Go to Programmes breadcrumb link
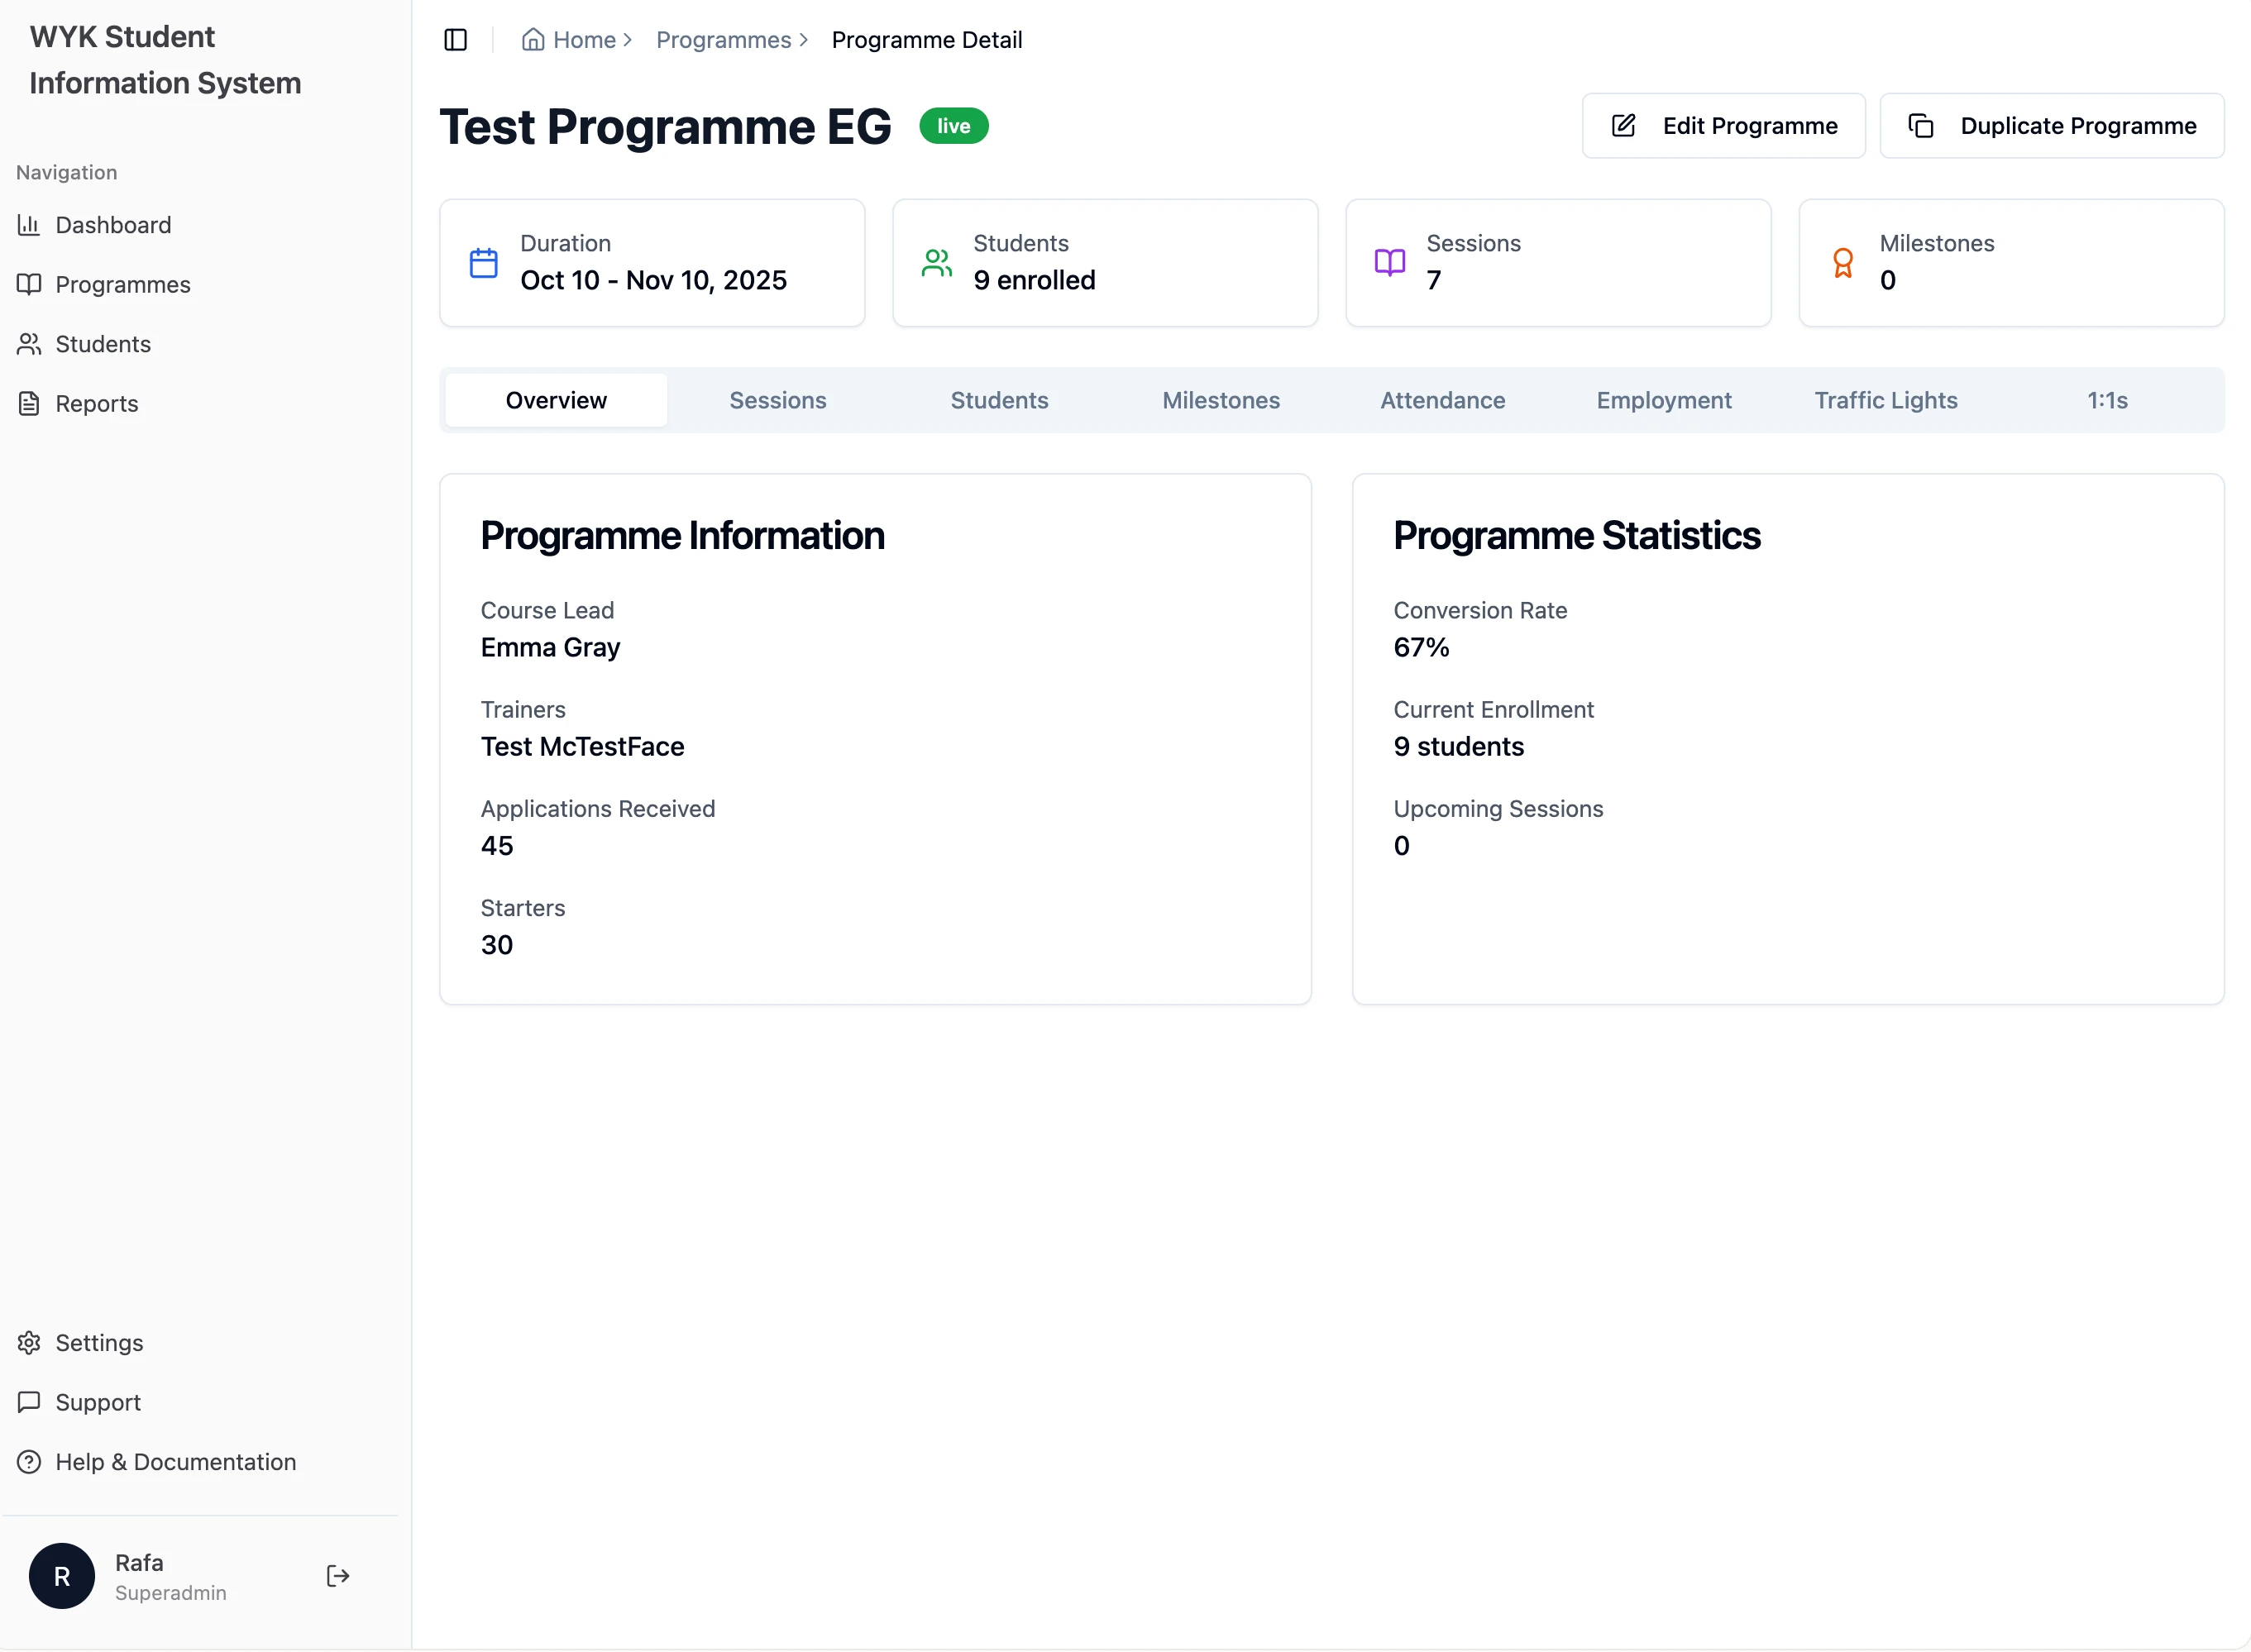This screenshot has height=1652, width=2251. pyautogui.click(x=723, y=40)
